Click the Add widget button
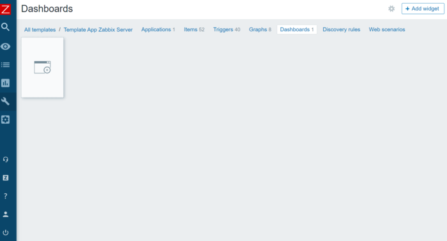 click(x=423, y=9)
